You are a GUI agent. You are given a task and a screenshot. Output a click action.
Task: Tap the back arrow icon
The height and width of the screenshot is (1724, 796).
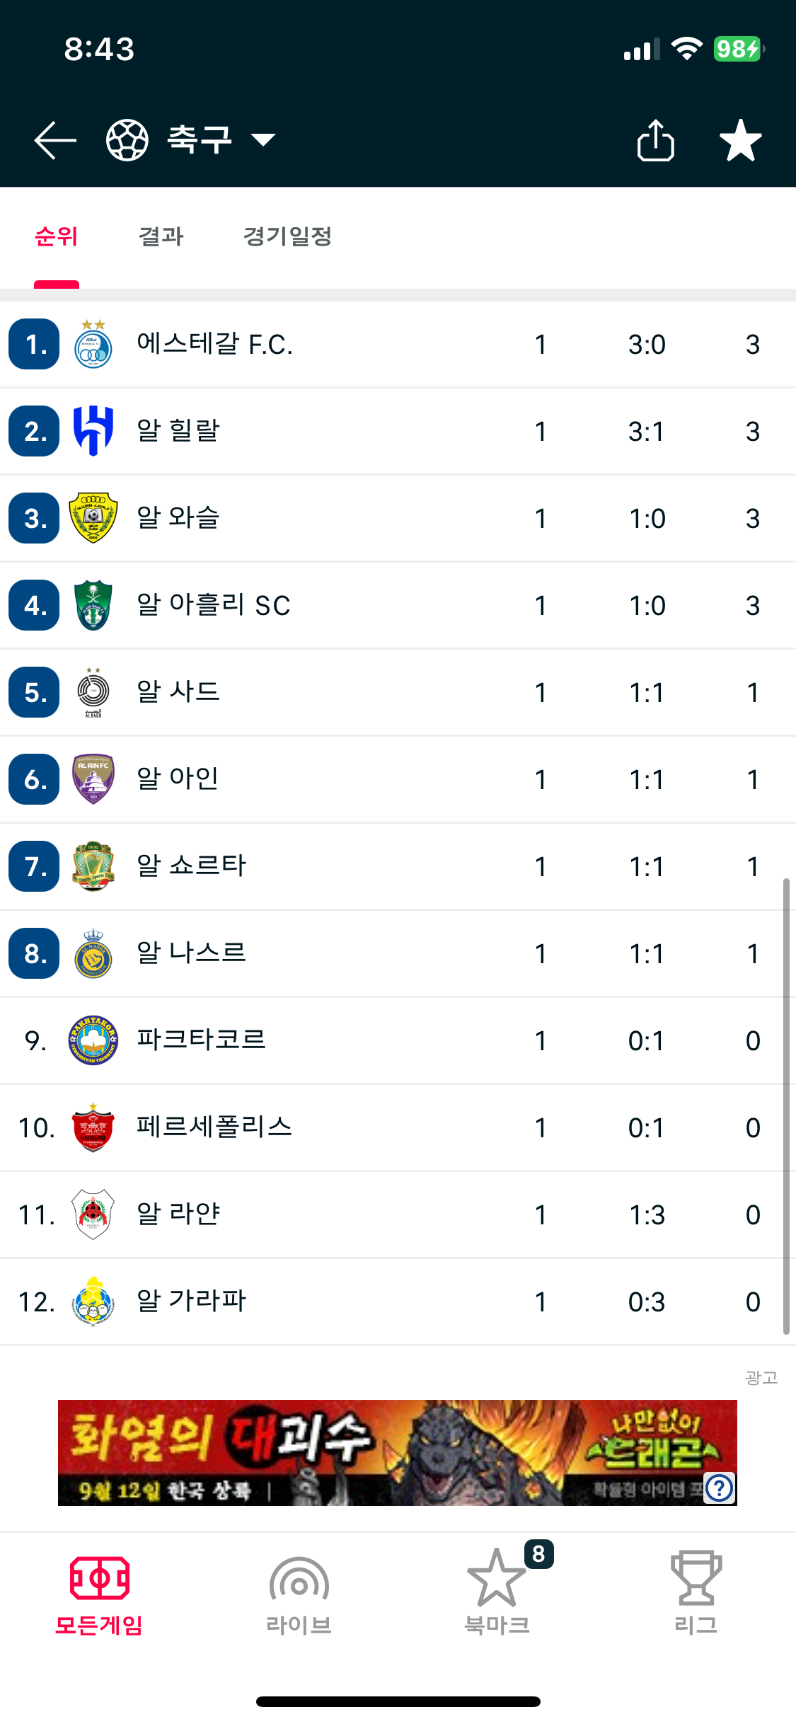pyautogui.click(x=55, y=140)
